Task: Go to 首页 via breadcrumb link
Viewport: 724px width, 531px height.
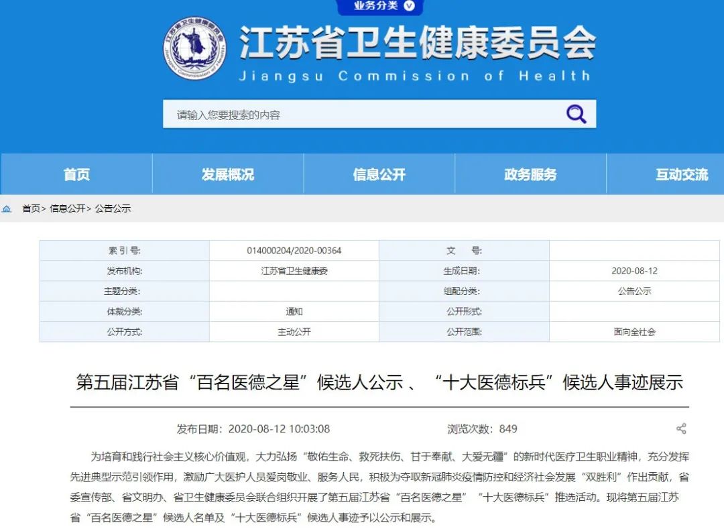Action: 32,209
